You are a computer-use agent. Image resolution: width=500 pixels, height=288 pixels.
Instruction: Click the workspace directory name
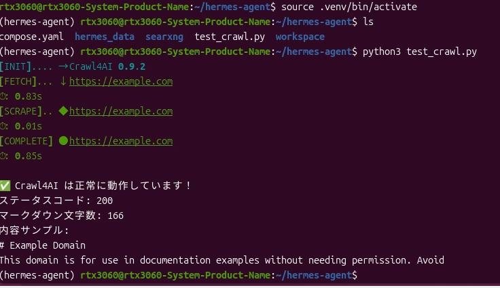tap(300, 37)
